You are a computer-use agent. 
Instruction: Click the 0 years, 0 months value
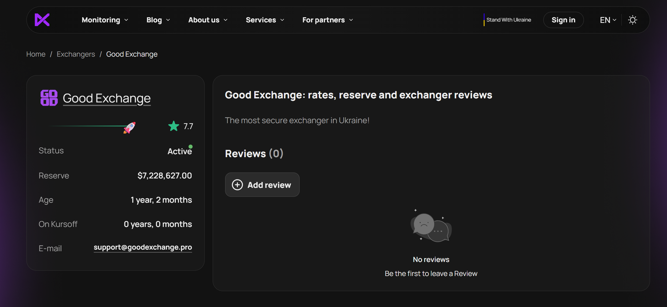coord(158,224)
